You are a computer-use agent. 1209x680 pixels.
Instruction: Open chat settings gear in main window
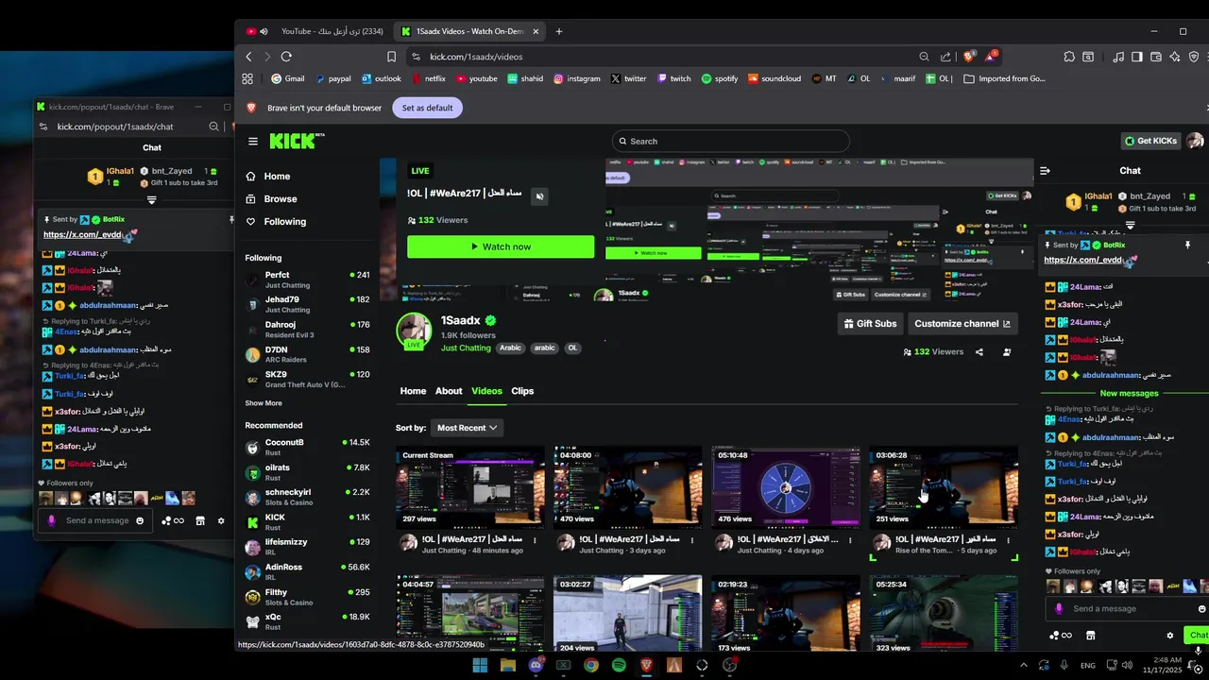click(1170, 636)
